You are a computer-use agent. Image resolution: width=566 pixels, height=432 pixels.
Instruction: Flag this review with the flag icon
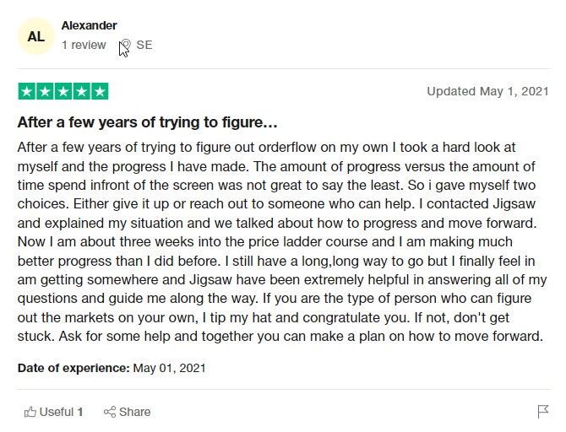pos(543,412)
